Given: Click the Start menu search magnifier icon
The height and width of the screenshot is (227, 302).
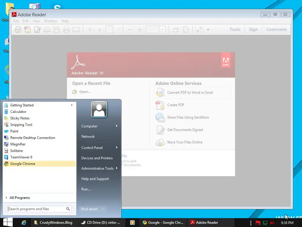Looking at the screenshot, I should click(68, 209).
